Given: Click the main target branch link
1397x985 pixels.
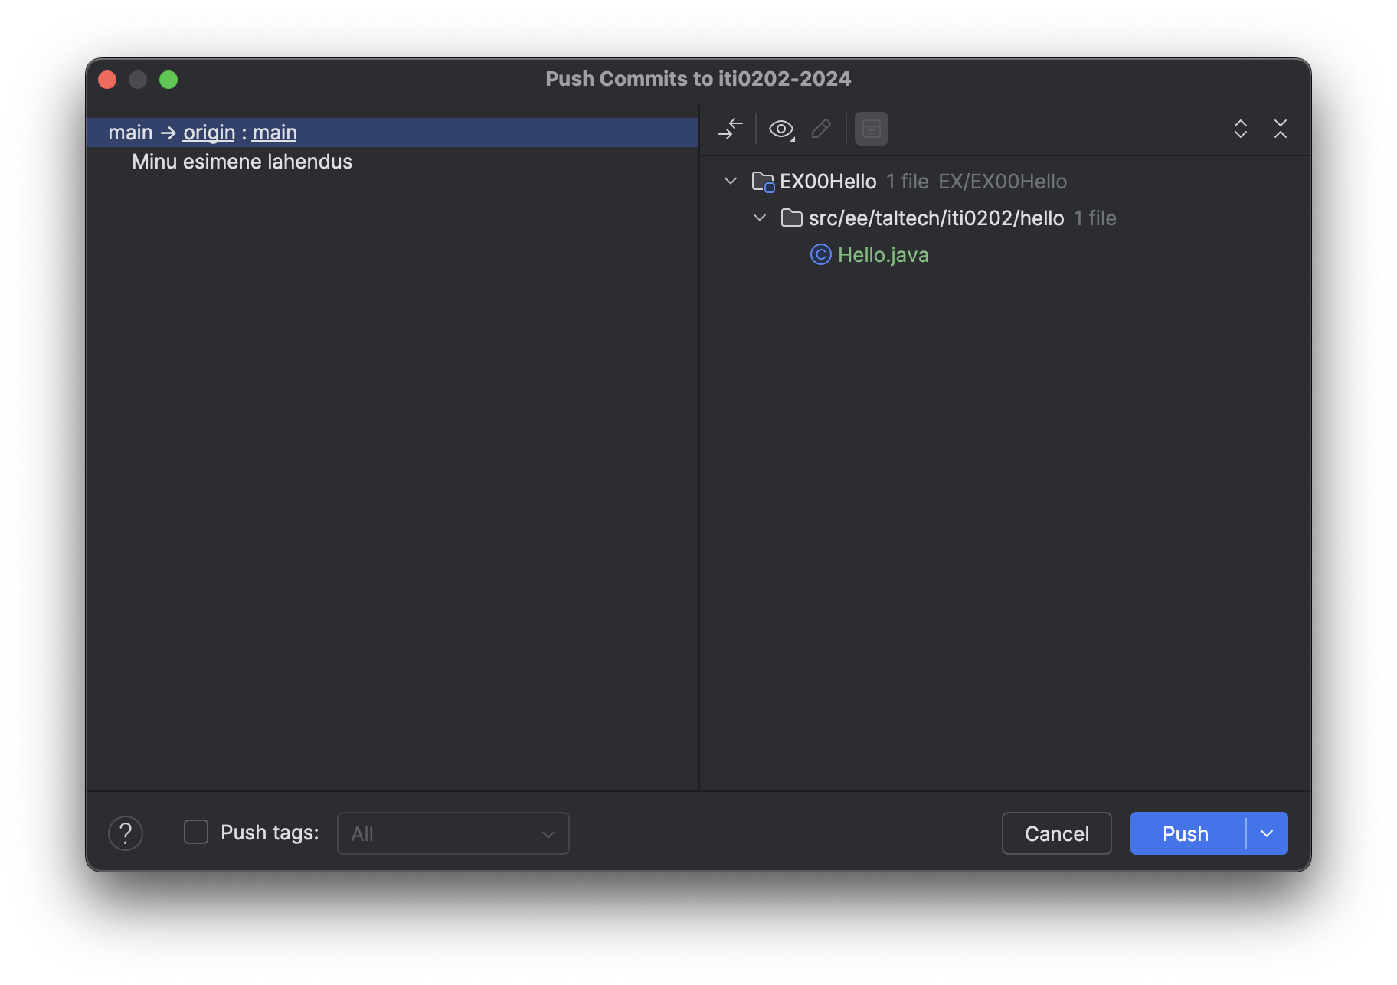Looking at the screenshot, I should (274, 133).
